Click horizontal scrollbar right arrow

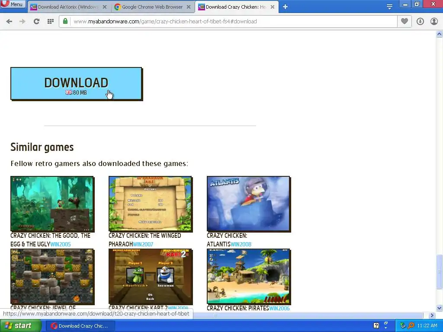tap(432, 315)
